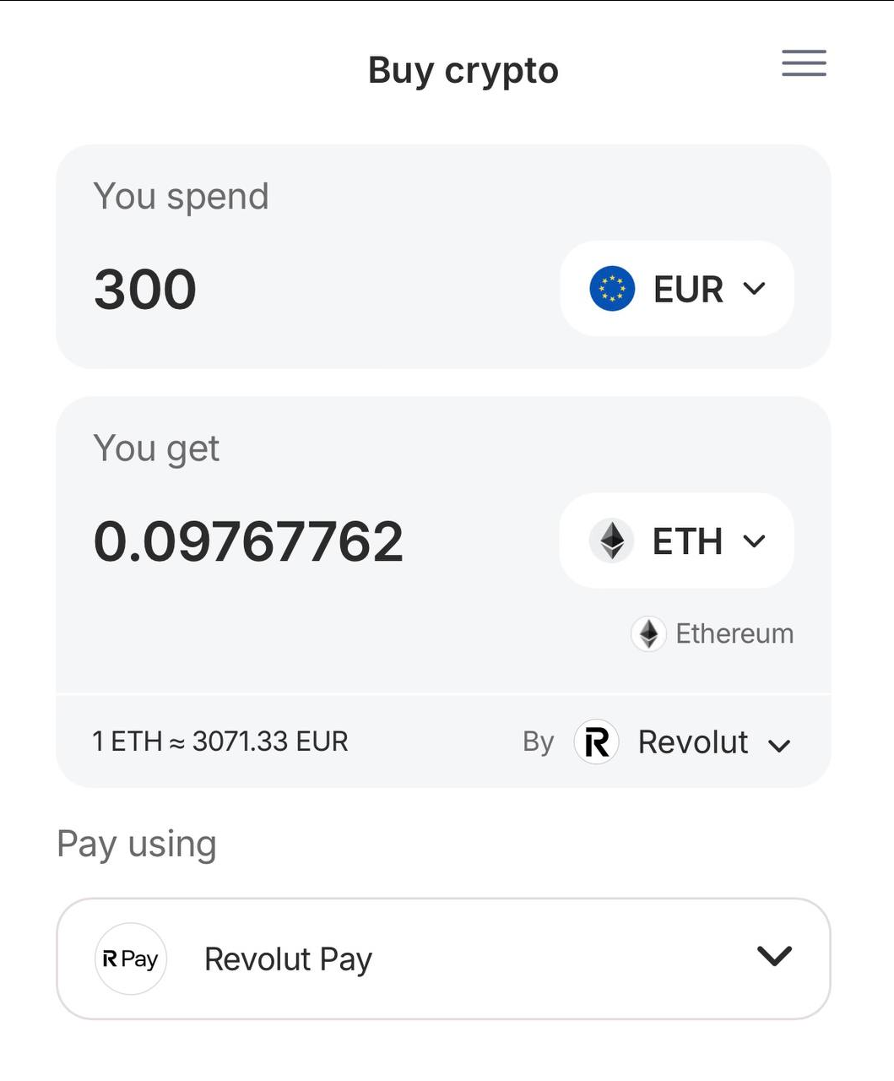Viewport: 894px width, 1081px height.
Task: Click the EU flag icon
Action: [x=612, y=289]
